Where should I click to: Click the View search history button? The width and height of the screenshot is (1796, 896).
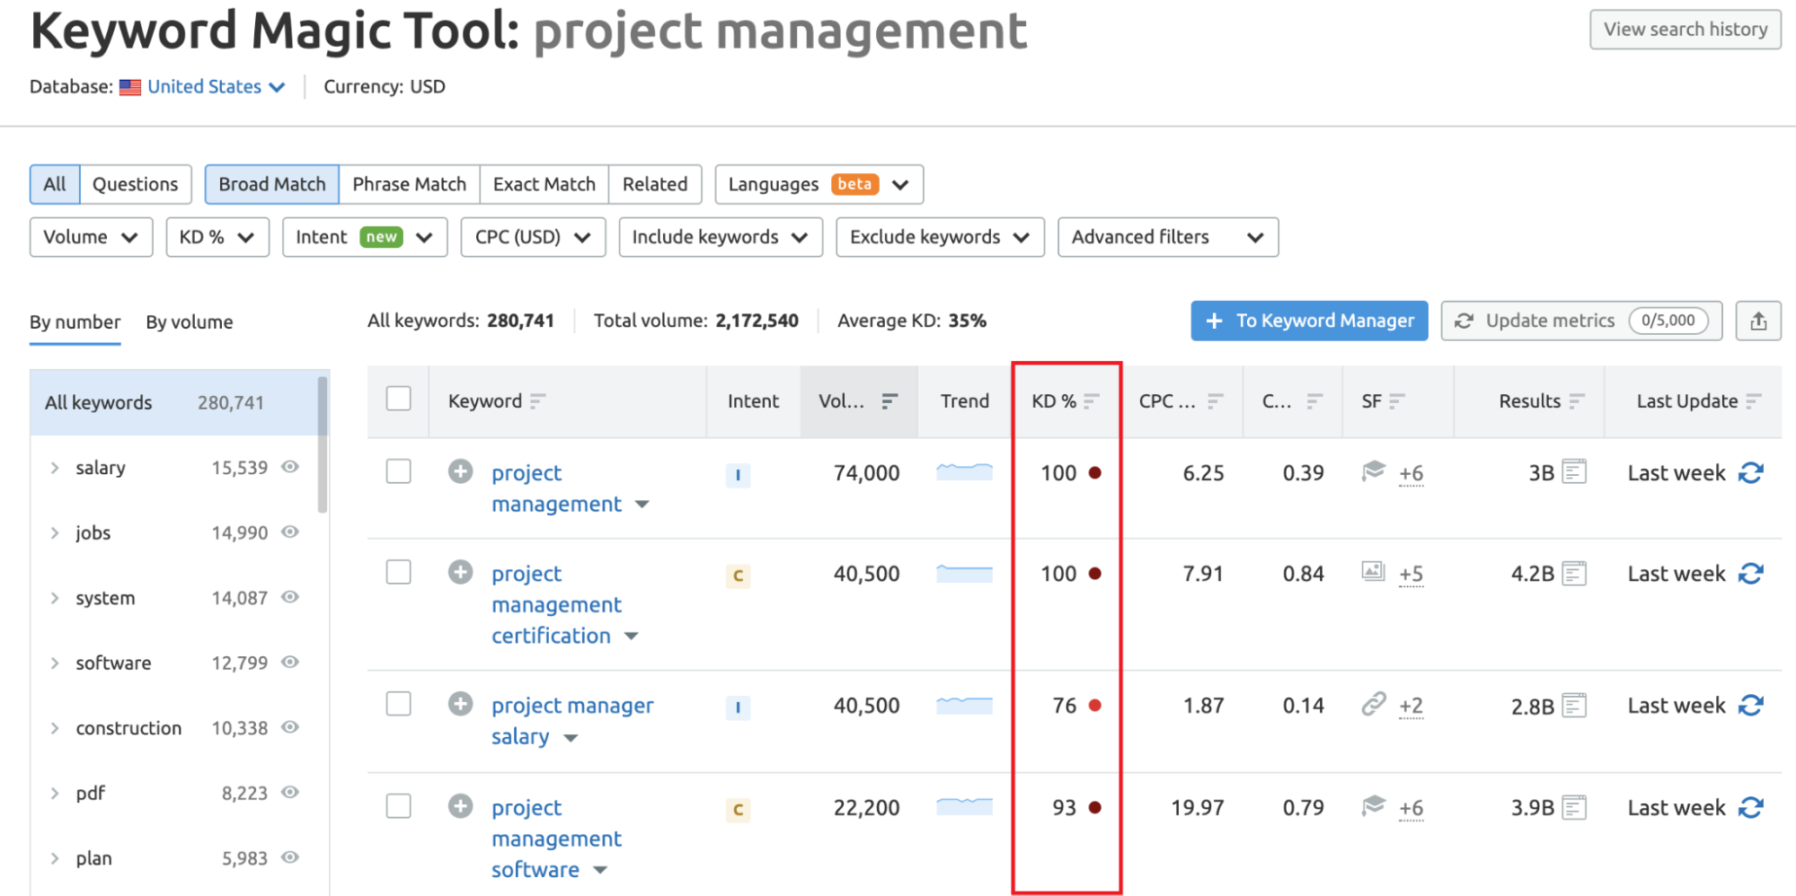(1685, 28)
